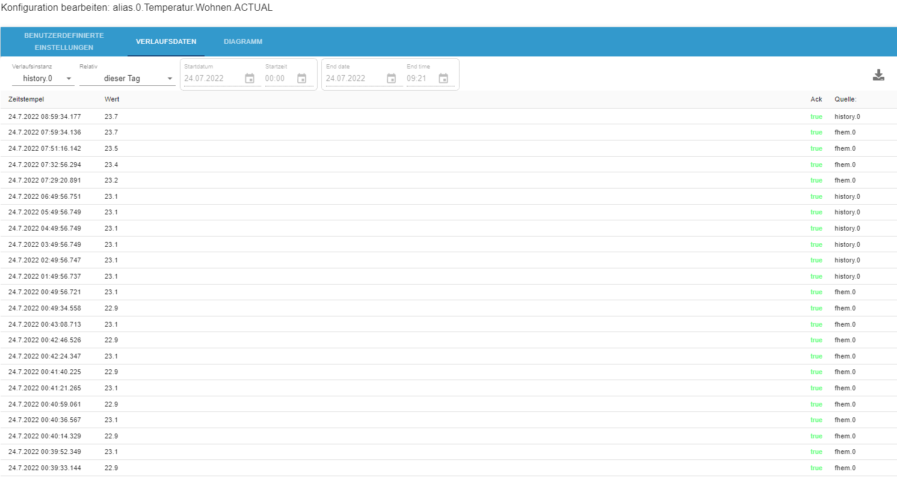This screenshot has width=897, height=478.
Task: Select row with timestamp 00:42:46.526
Action: 448,340
